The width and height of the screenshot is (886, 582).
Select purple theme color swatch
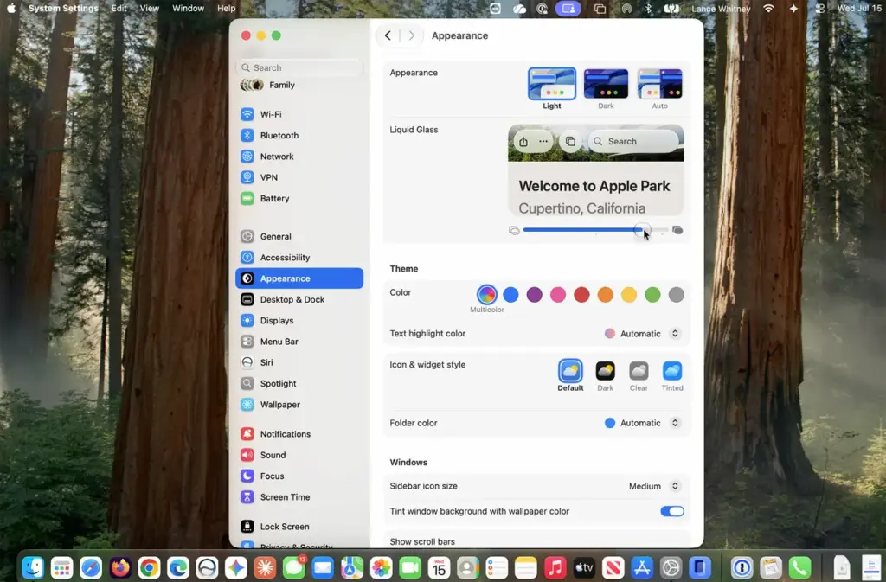point(535,295)
